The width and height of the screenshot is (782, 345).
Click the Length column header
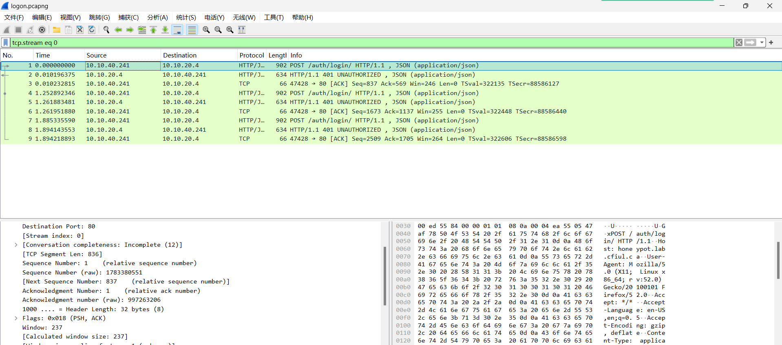point(277,55)
